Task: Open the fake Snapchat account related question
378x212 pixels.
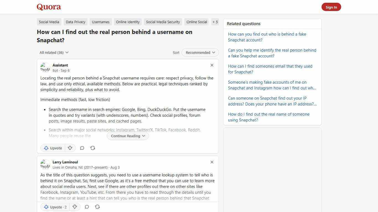Action: (x=267, y=37)
